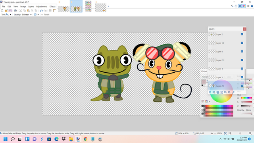Click the Crop to Selection icon
The height and width of the screenshot is (143, 254).
32,11
